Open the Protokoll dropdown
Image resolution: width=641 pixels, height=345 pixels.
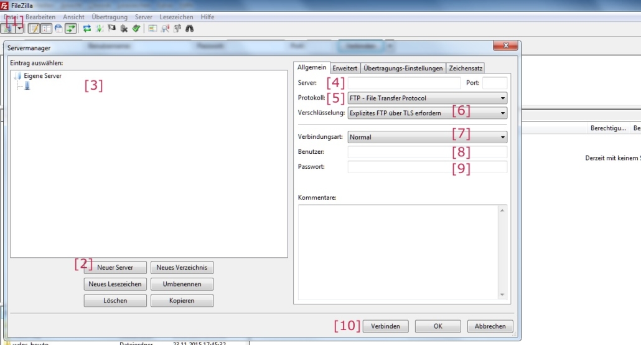pos(427,98)
